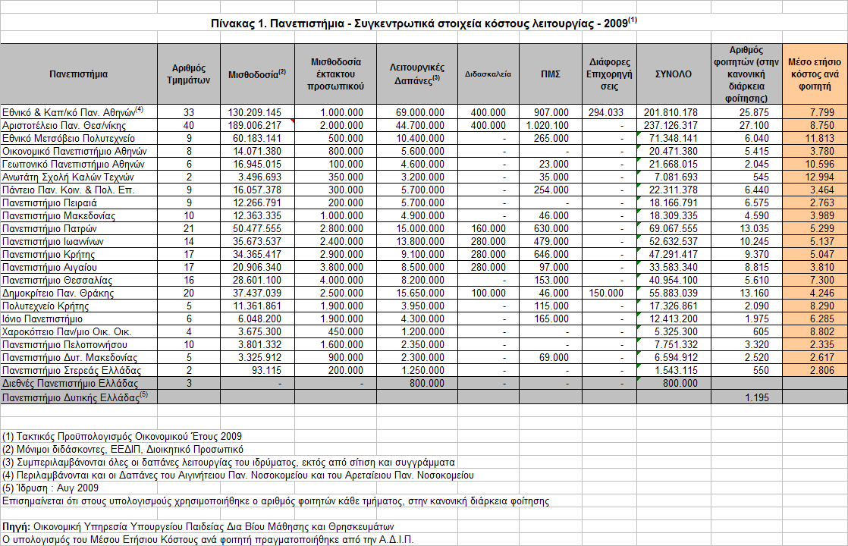The width and height of the screenshot is (848, 546).
Task: Click operating expenses value 69.000.000
Action: pos(417,112)
